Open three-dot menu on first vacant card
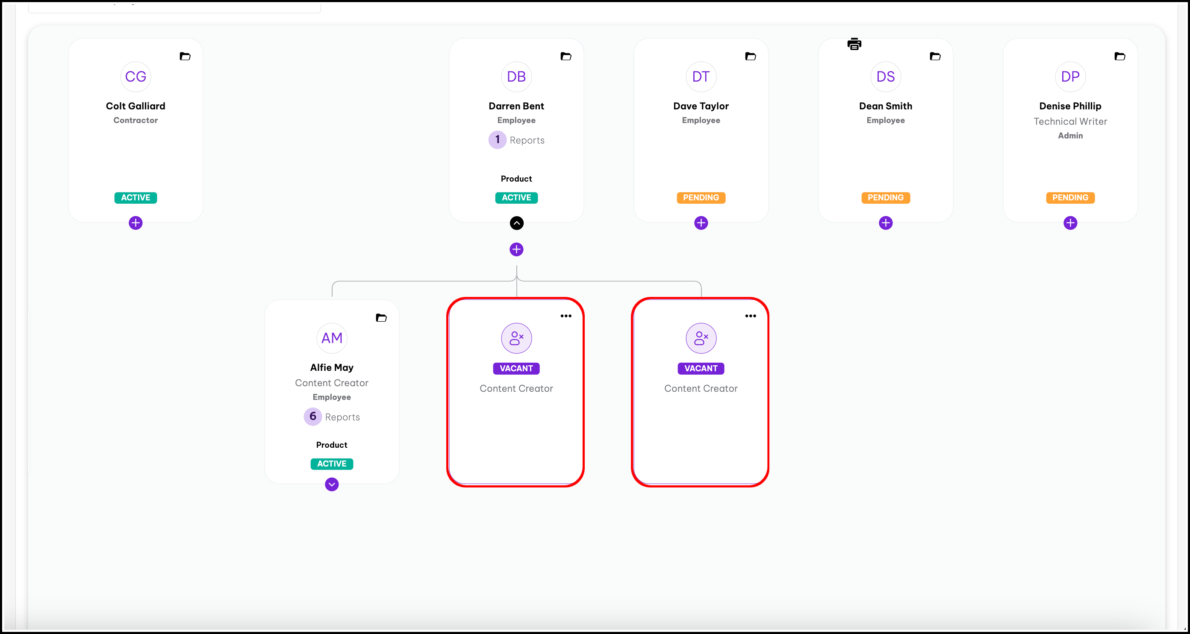The image size is (1190, 634). (x=566, y=316)
